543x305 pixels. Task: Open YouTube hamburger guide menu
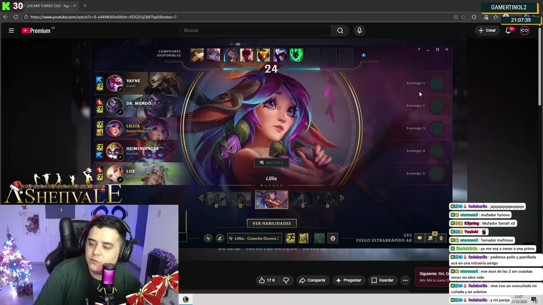pyautogui.click(x=11, y=30)
